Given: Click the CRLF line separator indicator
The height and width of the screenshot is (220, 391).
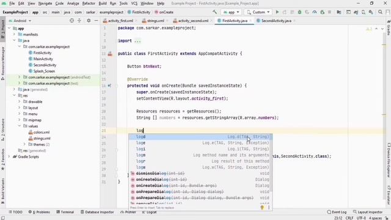Looking at the screenshot, I should click(x=349, y=218).
